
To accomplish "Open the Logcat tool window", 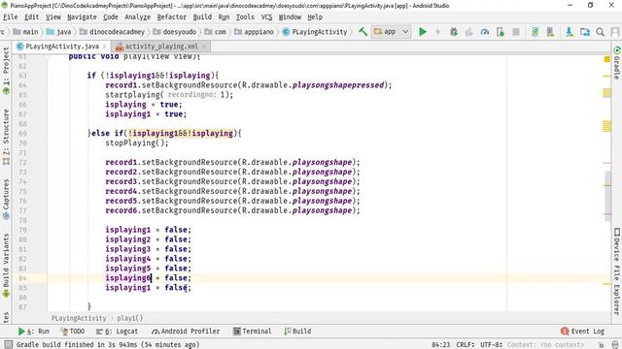I will pyautogui.click(x=117, y=332).
